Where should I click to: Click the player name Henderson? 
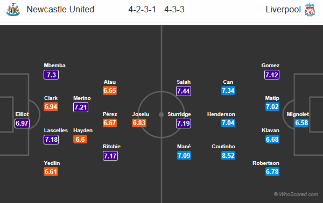pyautogui.click(x=221, y=114)
